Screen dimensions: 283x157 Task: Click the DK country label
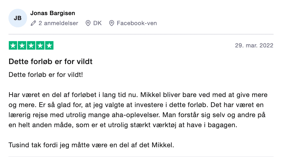click(97, 23)
